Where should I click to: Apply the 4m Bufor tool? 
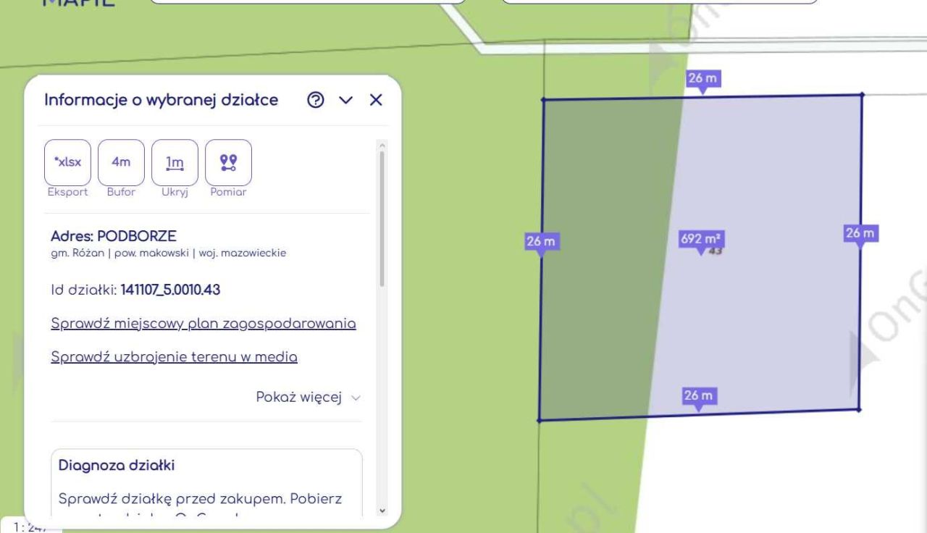click(x=121, y=162)
